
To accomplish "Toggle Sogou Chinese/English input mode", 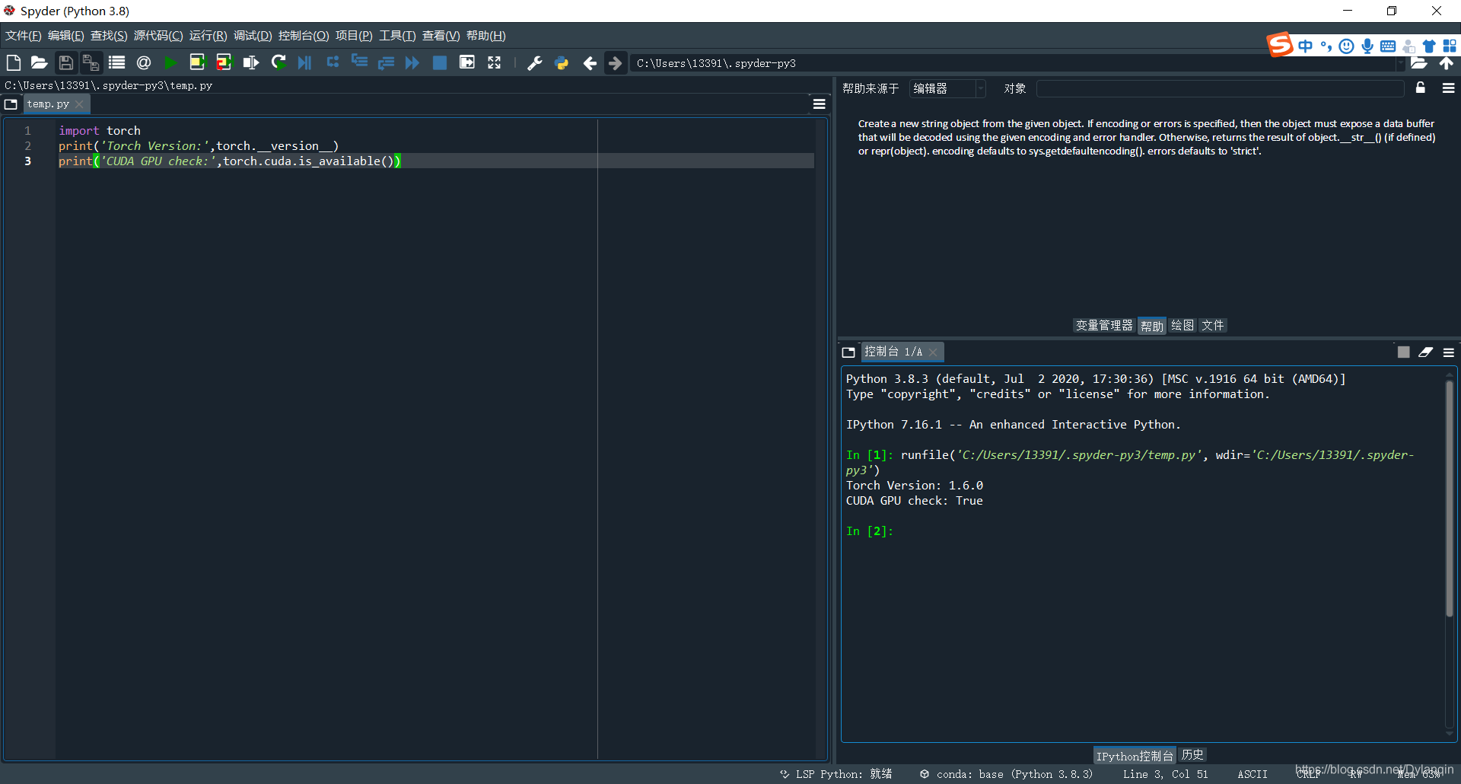I will pyautogui.click(x=1306, y=46).
